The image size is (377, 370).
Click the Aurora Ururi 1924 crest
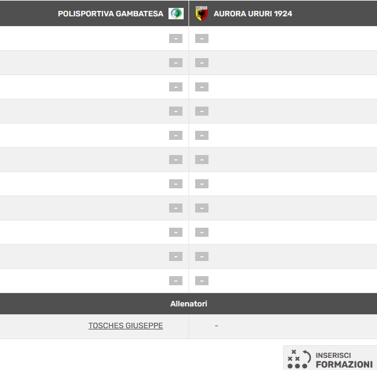click(x=201, y=13)
